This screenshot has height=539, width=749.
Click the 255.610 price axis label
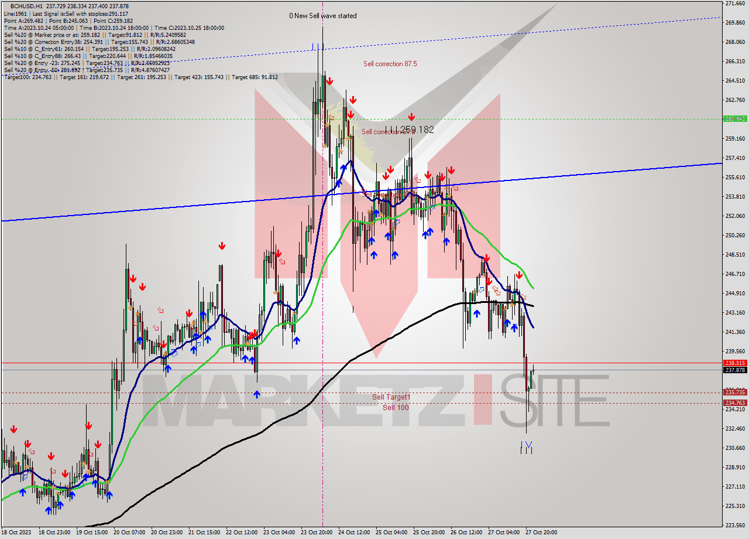pyautogui.click(x=734, y=177)
